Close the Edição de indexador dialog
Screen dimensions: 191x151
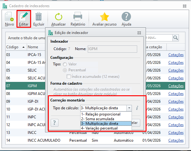coord(139,33)
